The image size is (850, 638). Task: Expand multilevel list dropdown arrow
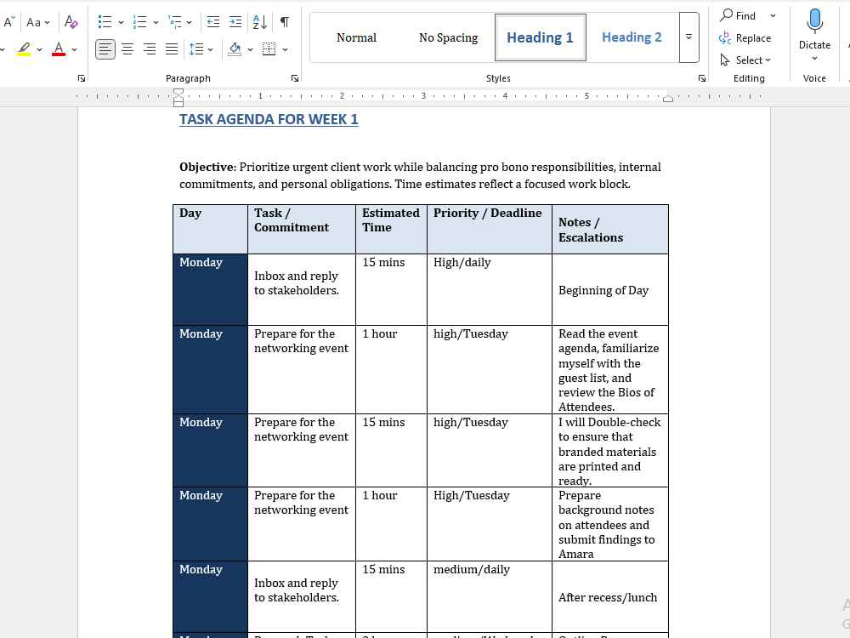click(x=190, y=23)
